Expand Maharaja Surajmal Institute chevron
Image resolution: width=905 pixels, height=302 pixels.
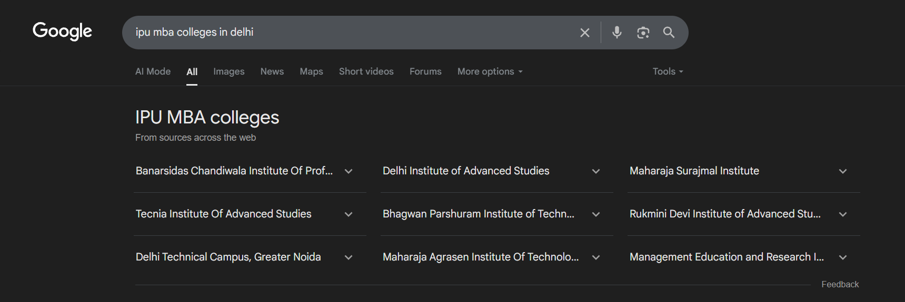point(843,171)
